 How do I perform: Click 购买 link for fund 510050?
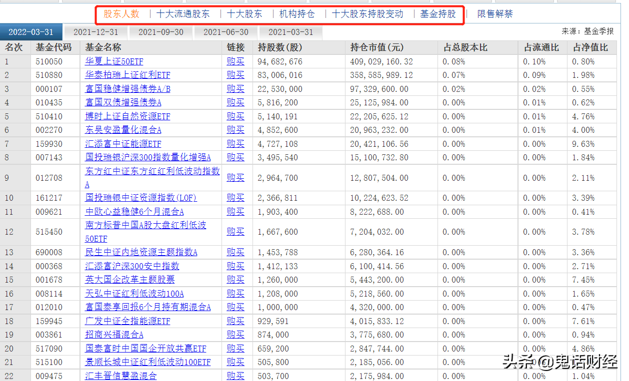tap(235, 61)
